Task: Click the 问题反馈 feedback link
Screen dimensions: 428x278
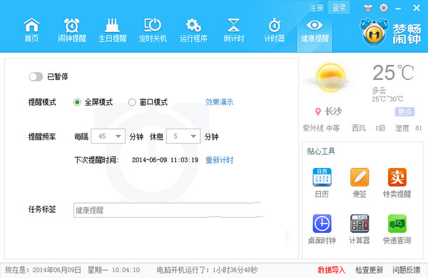Action: click(407, 270)
